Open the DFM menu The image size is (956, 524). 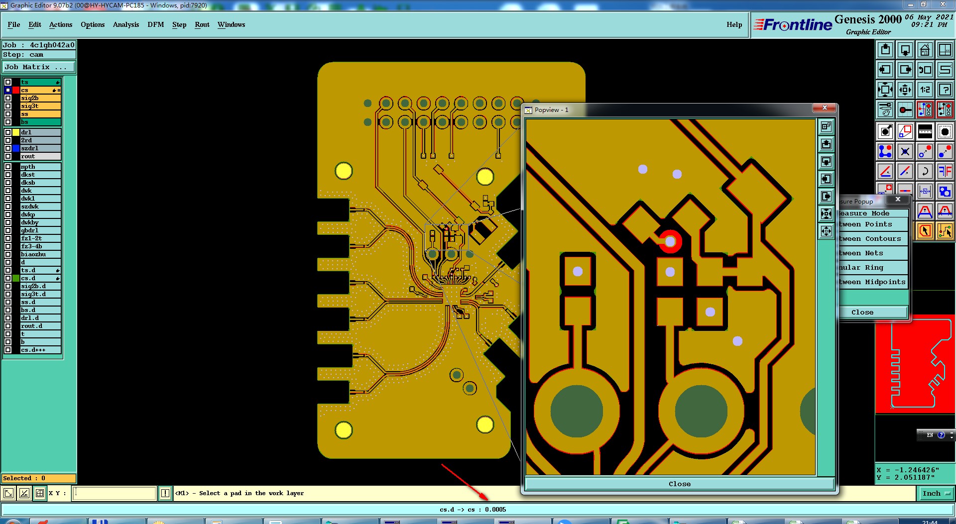point(156,24)
